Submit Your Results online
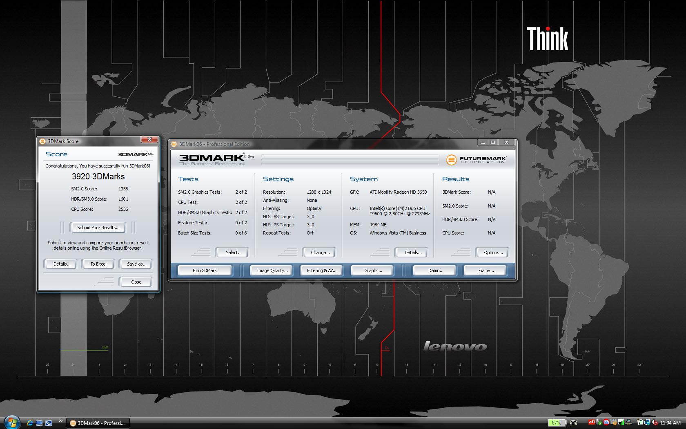 coord(98,228)
